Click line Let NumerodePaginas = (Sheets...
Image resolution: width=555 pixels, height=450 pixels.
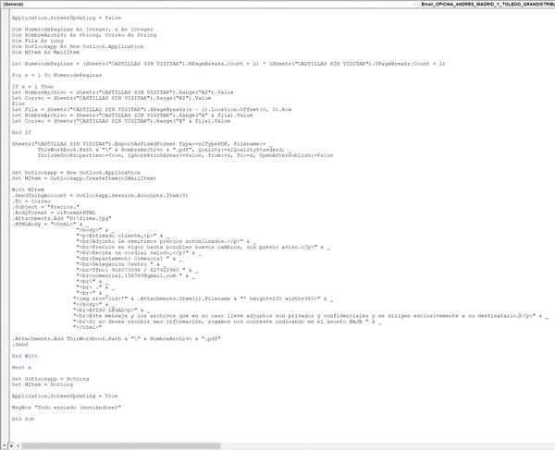(228, 64)
